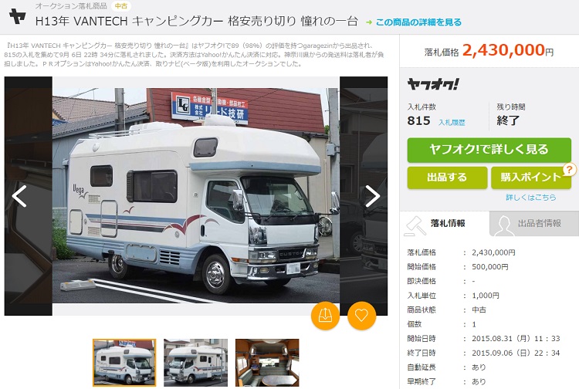Click the gavel icon for 落札情報

pos(415,225)
